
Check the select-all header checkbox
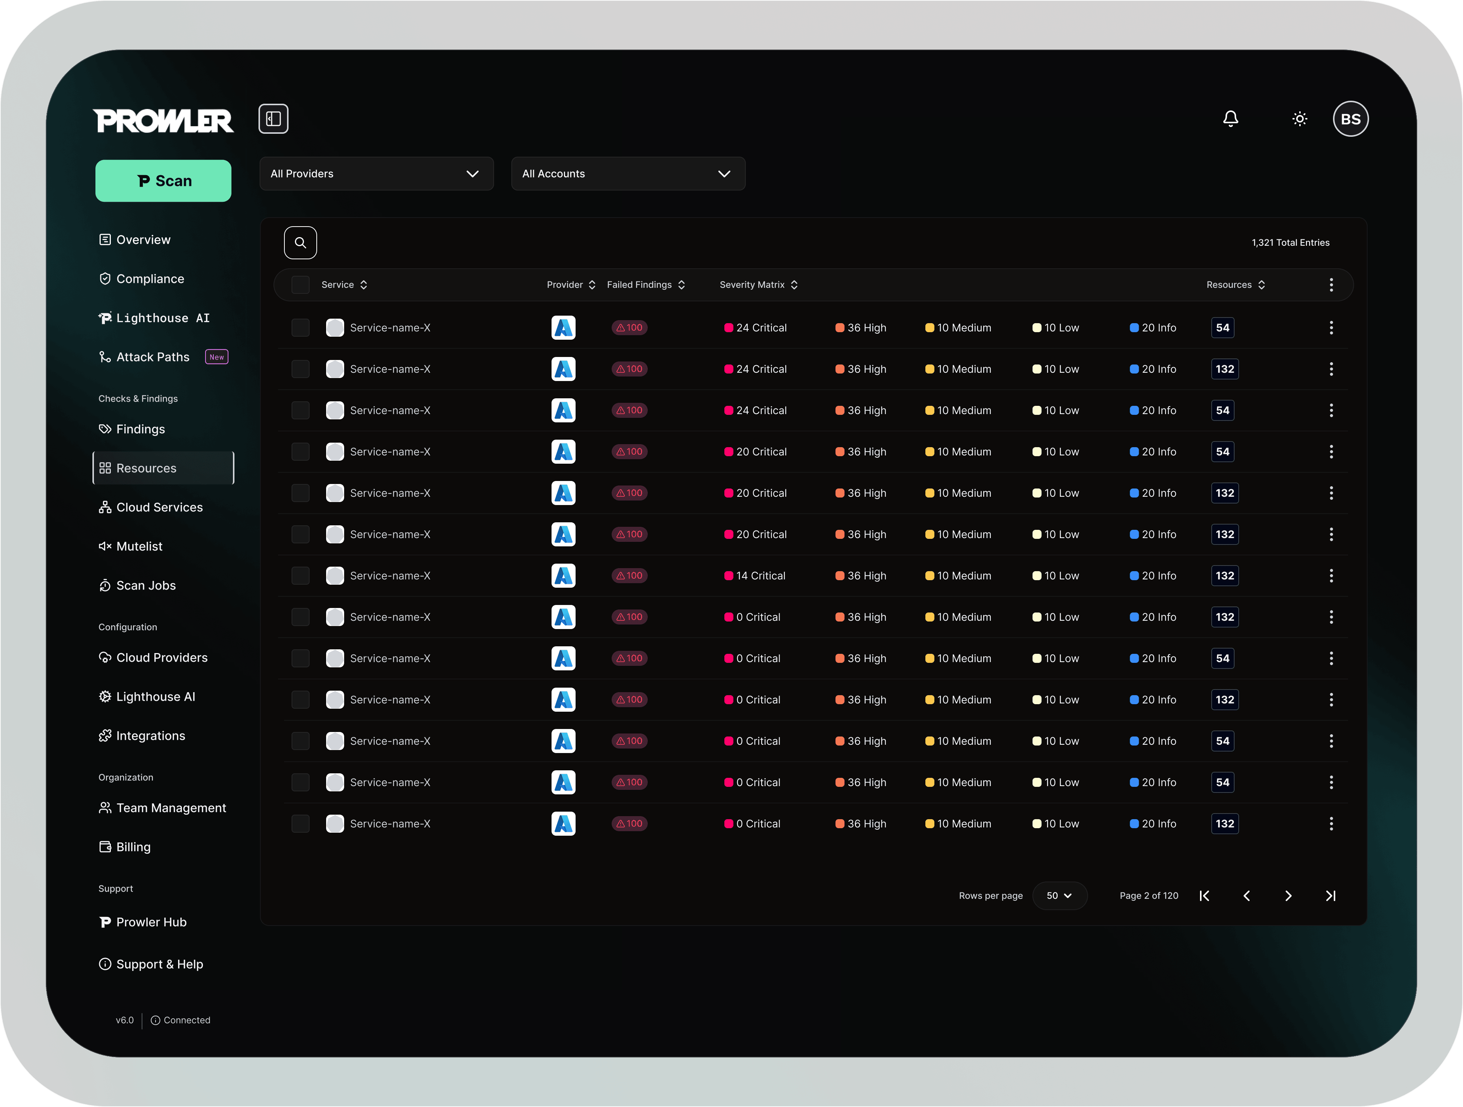click(300, 285)
